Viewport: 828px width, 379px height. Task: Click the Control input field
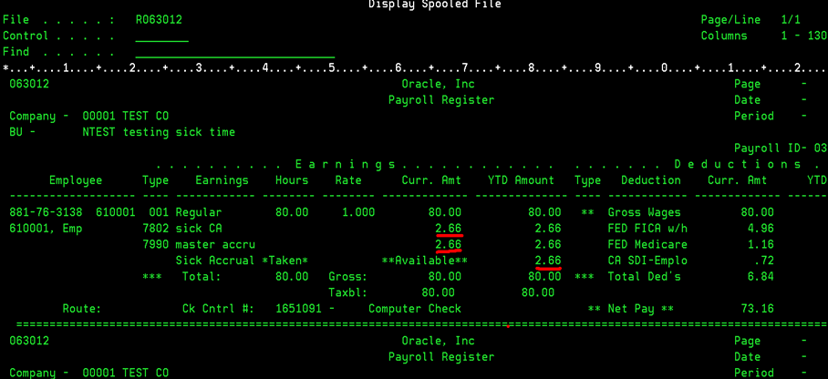pyautogui.click(x=161, y=36)
